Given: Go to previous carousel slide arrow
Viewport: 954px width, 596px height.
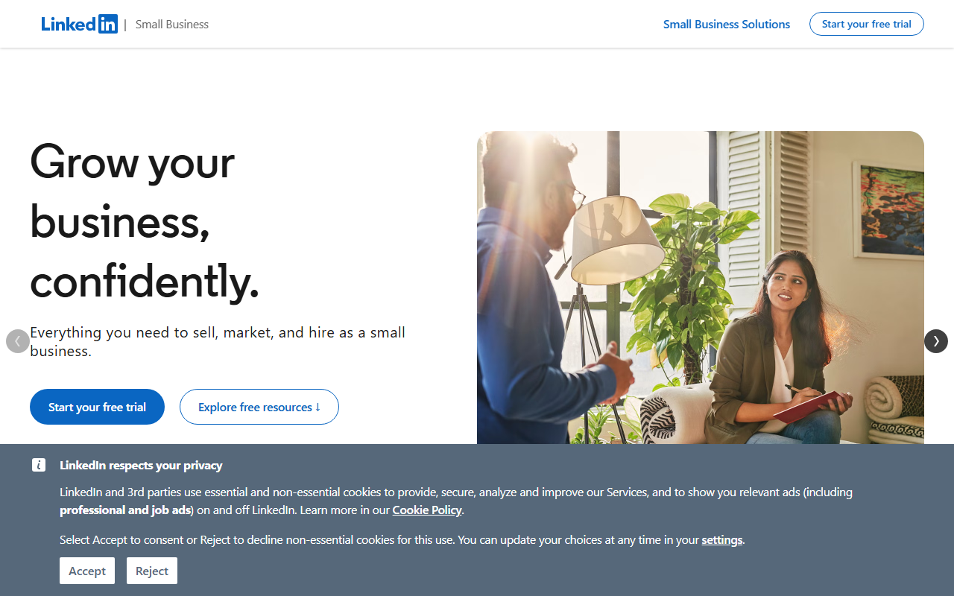Looking at the screenshot, I should pyautogui.click(x=18, y=341).
